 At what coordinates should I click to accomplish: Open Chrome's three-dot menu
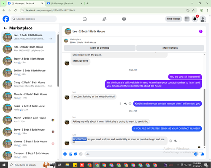(x=208, y=10)
